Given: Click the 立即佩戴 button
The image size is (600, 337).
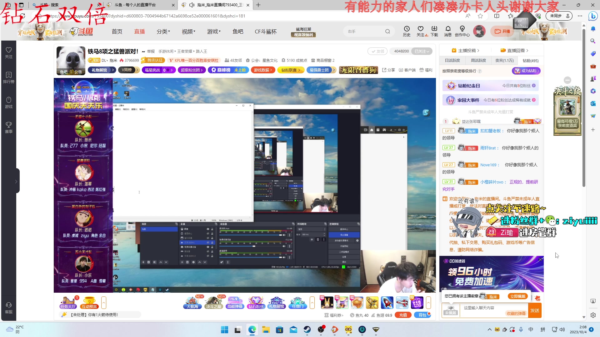Looking at the screenshot, I should [518, 296].
